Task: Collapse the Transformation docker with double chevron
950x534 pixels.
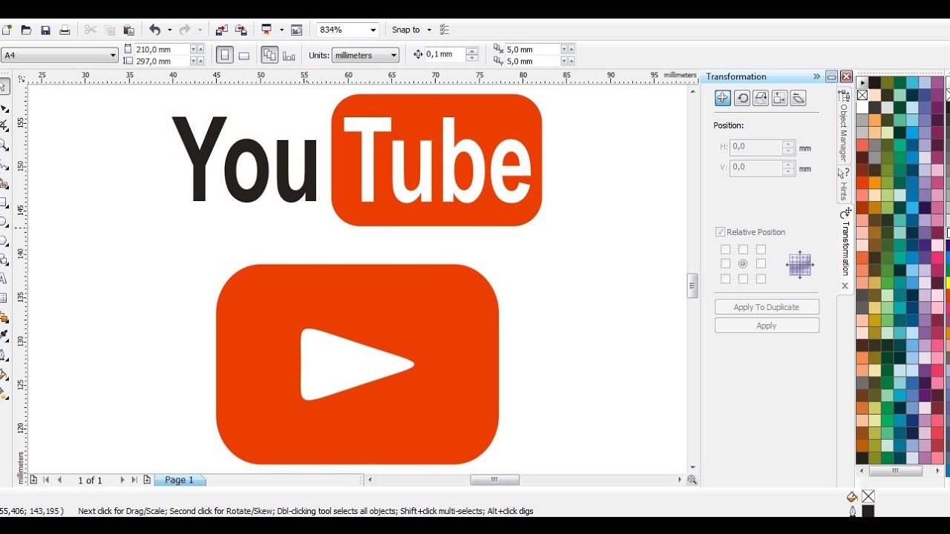Action: (x=816, y=76)
